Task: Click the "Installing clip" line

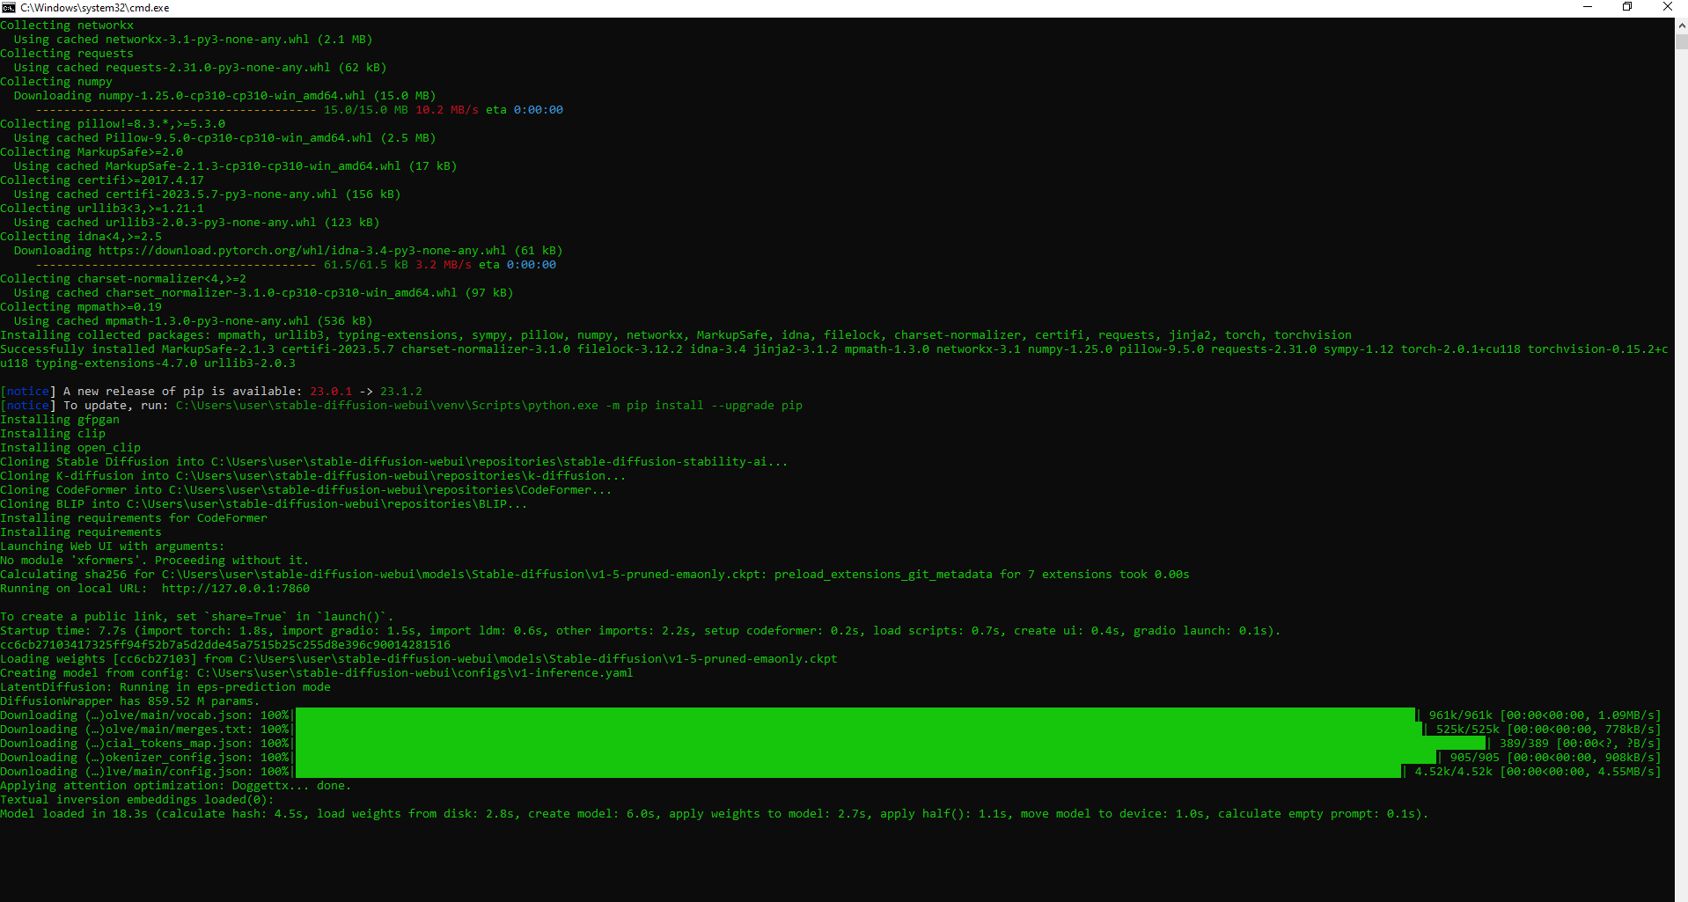Action: tap(53, 434)
